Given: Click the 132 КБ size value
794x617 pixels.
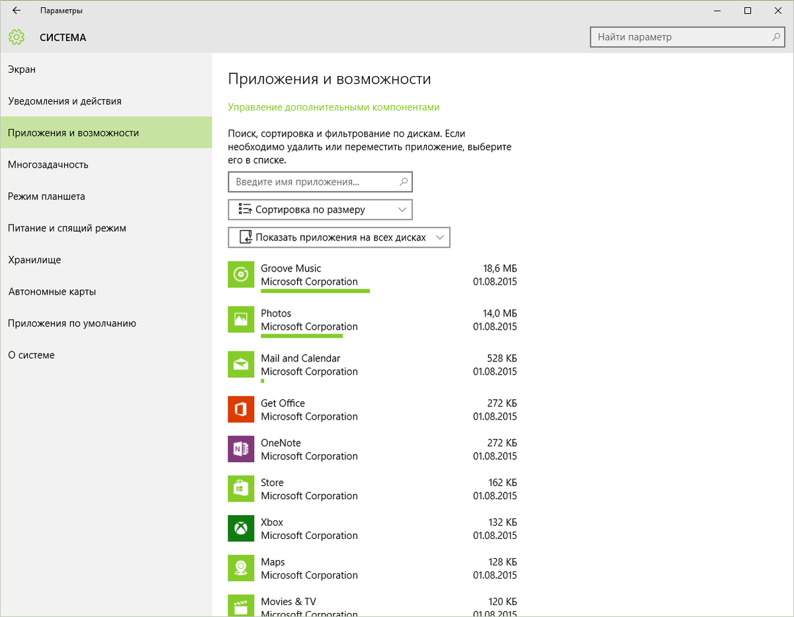Looking at the screenshot, I should 502,522.
